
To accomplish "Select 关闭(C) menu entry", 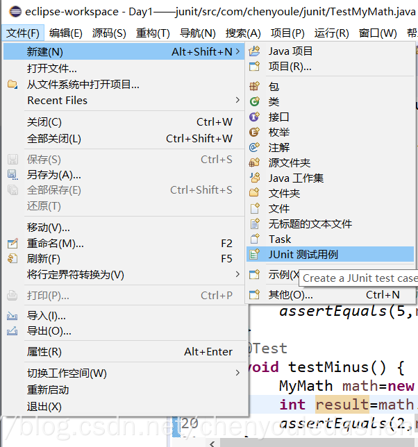I will pyautogui.click(x=124, y=122).
